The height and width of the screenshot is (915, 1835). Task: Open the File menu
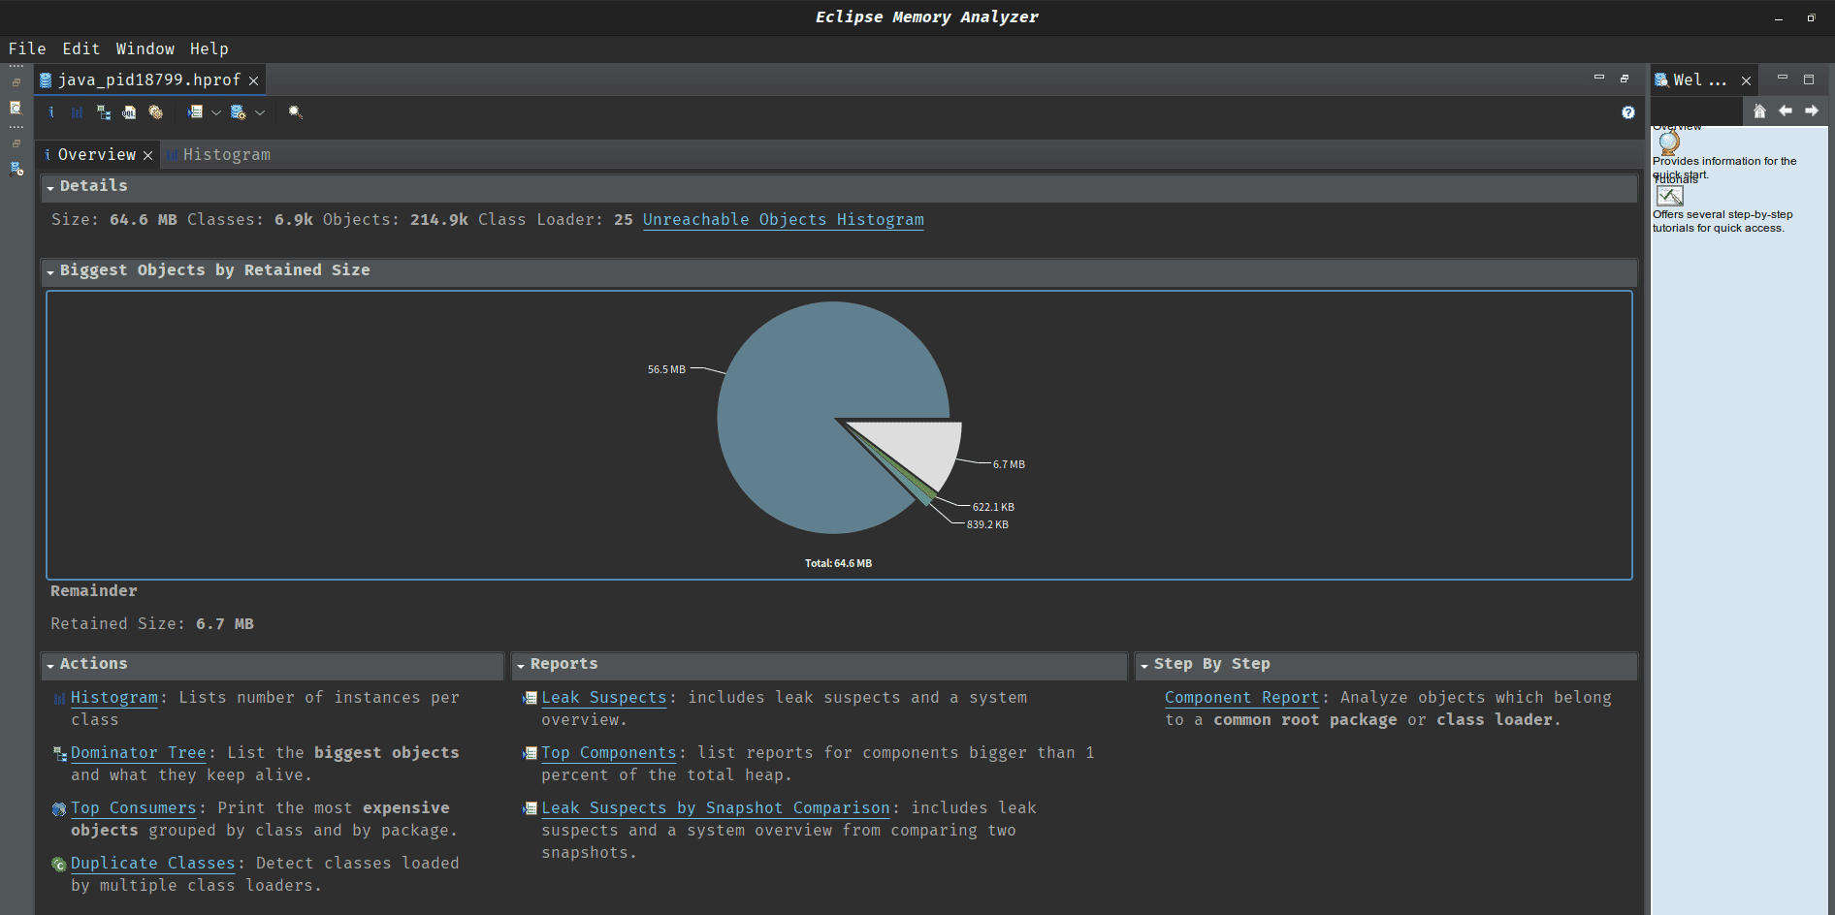pyautogui.click(x=27, y=48)
